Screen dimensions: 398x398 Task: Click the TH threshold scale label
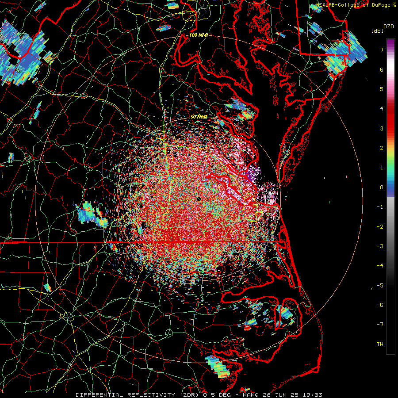pyautogui.click(x=380, y=344)
